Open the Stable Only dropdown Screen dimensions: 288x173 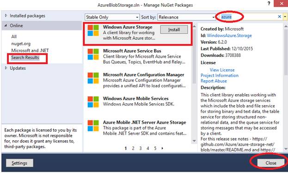tap(112, 17)
